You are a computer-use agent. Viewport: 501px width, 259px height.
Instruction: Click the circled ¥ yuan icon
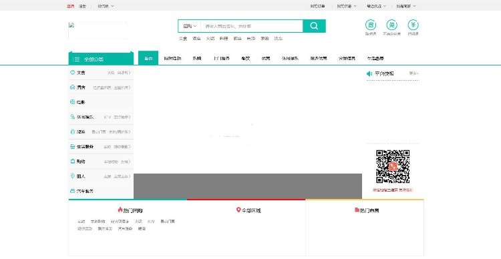click(x=413, y=25)
